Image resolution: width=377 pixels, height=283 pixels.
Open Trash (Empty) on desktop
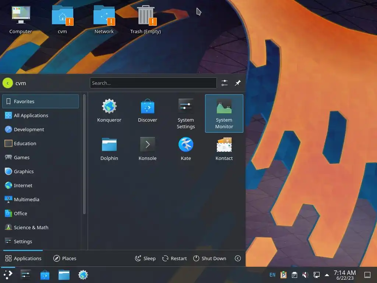click(x=145, y=20)
